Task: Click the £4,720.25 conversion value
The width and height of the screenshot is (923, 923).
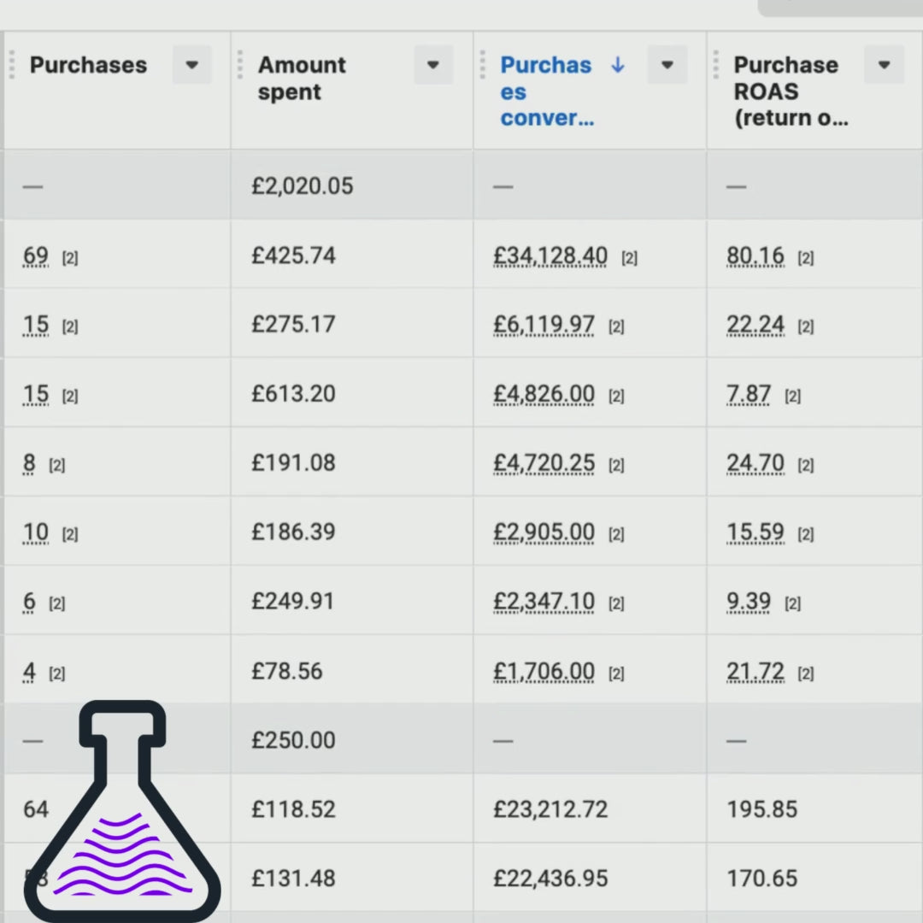Action: tap(544, 463)
